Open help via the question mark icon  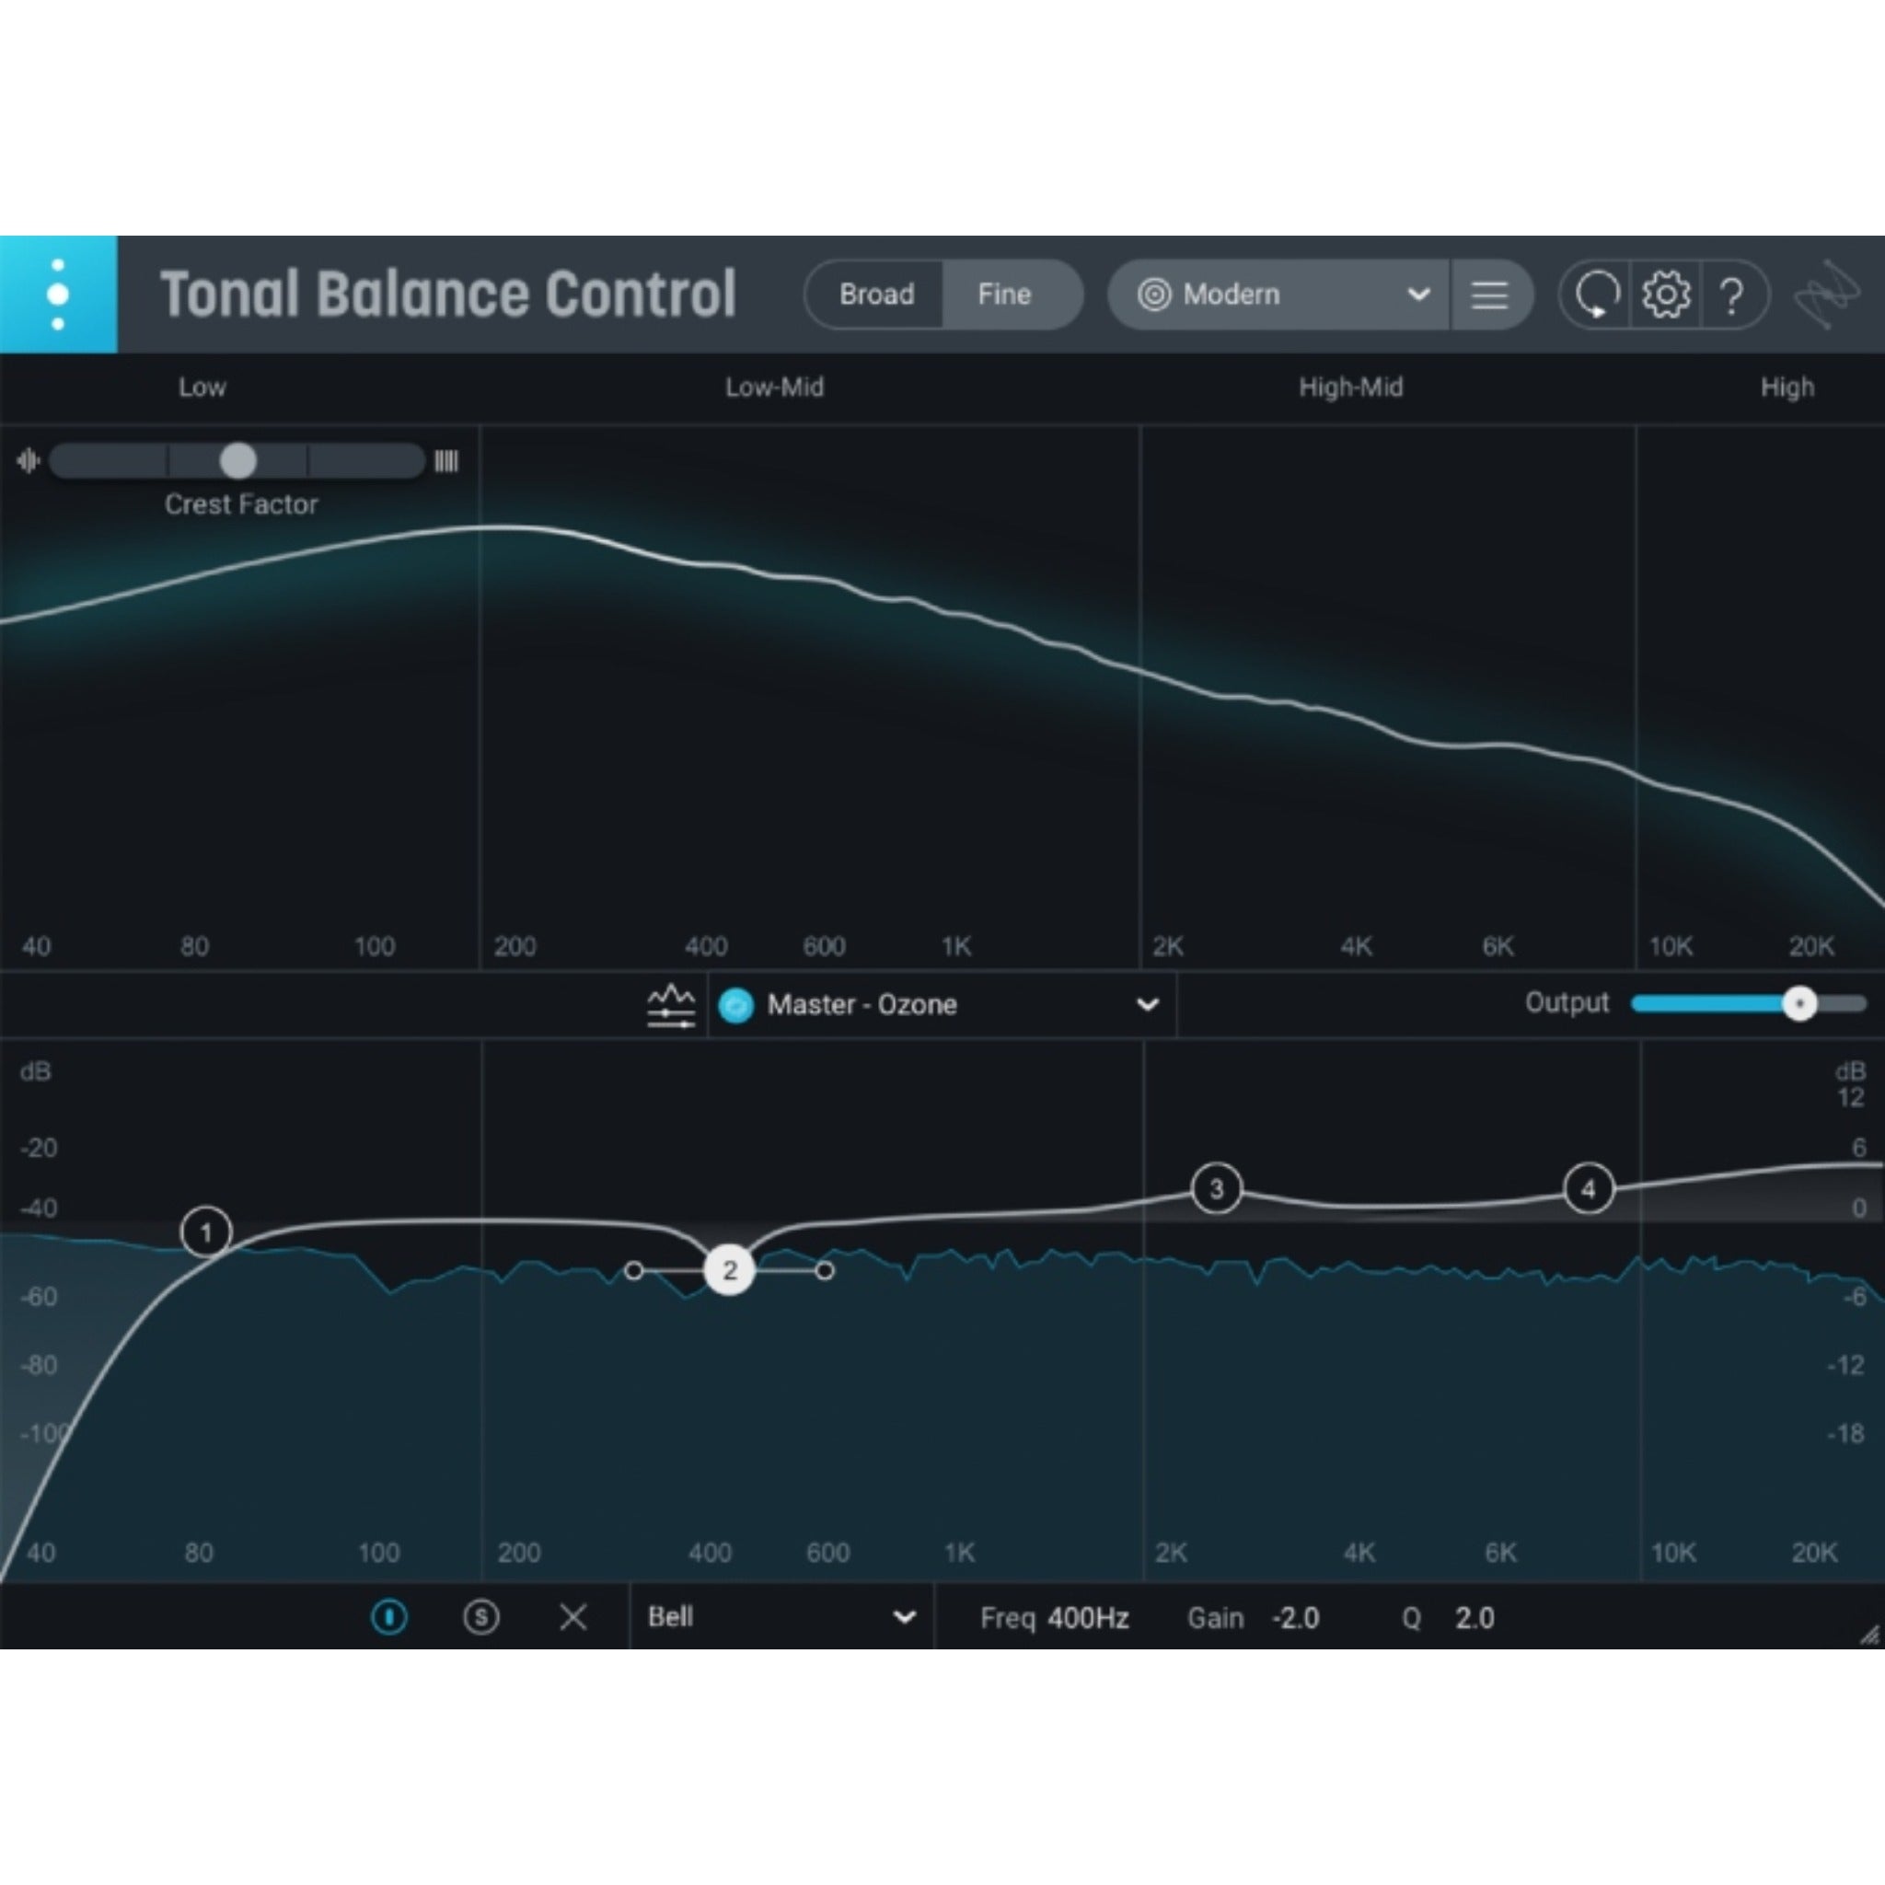click(x=1735, y=295)
